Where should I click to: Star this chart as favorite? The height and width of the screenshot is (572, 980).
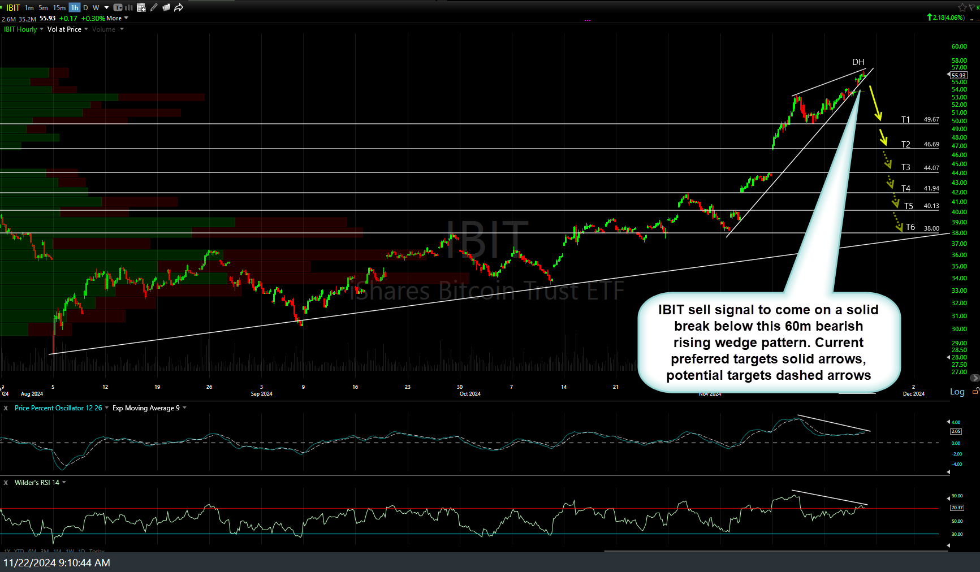coord(962,7)
